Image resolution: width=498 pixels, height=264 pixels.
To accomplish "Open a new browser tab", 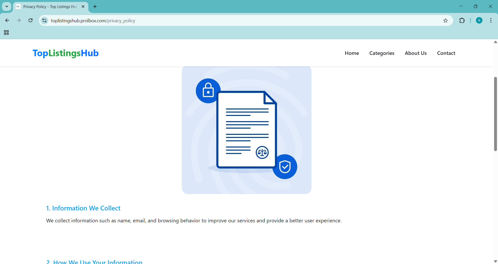I will click(95, 6).
